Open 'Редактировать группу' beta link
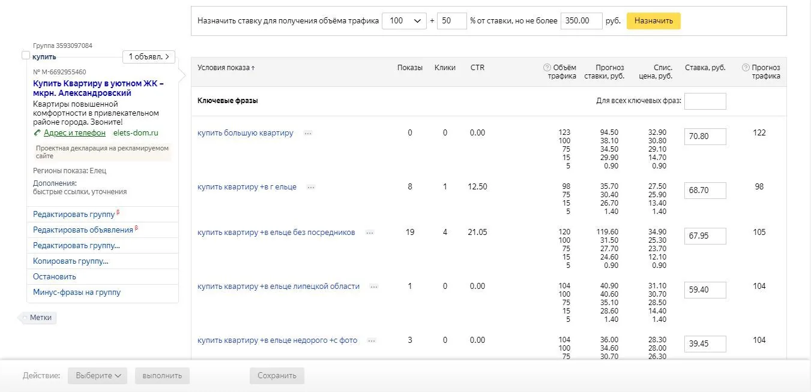The width and height of the screenshot is (811, 392). (74, 214)
